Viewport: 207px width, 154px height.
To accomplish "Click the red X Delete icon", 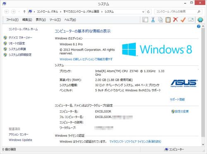I will 176,20.
